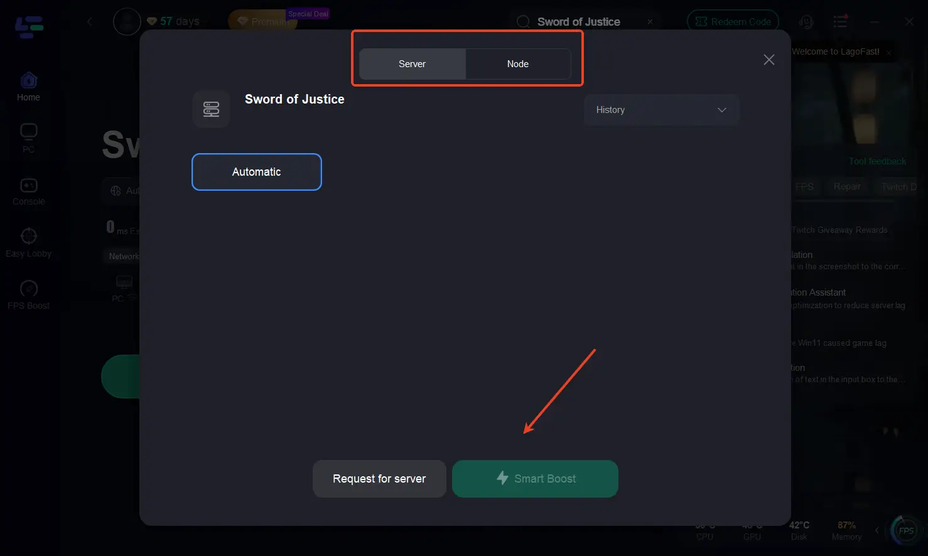Open customer support via the headset icon
928x556 pixels.
[x=806, y=21]
